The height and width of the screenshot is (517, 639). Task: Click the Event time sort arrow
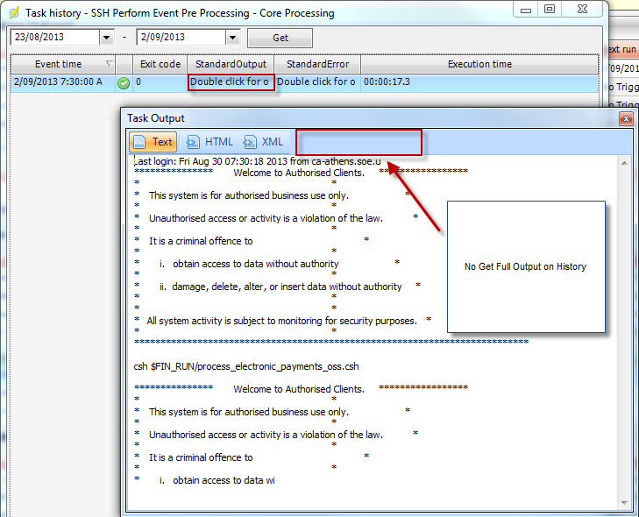(x=109, y=64)
